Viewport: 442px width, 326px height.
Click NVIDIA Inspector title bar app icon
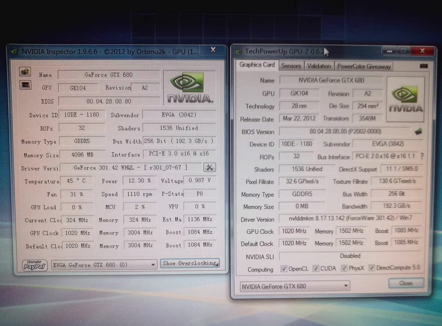click(15, 52)
